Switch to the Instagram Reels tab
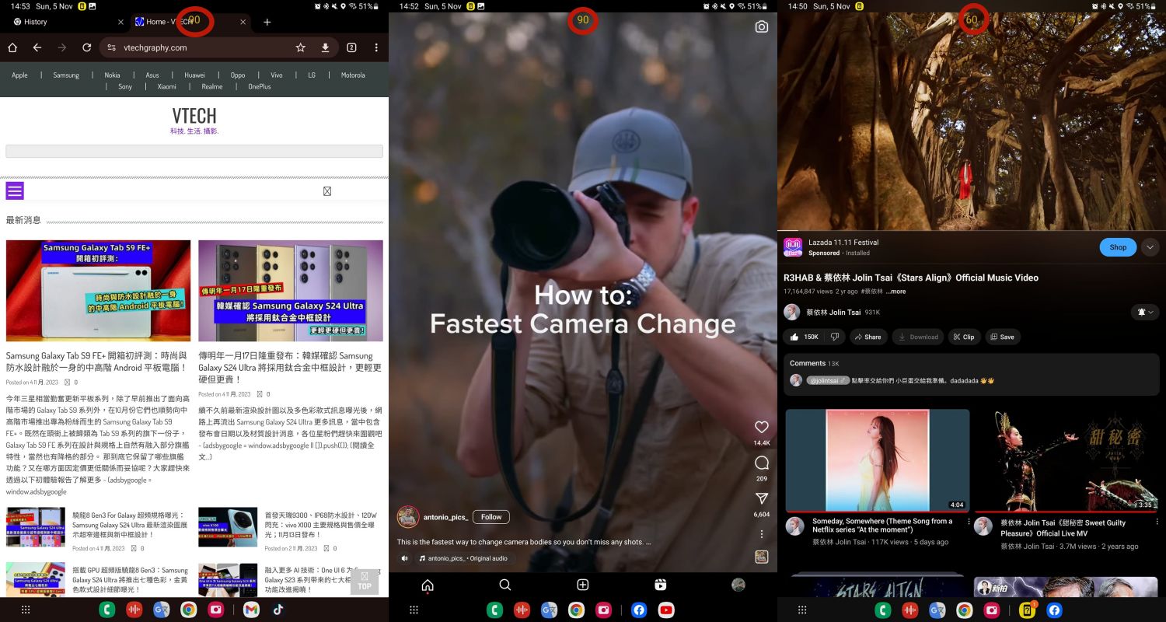Viewport: 1166px width, 622px height. [x=661, y=585]
